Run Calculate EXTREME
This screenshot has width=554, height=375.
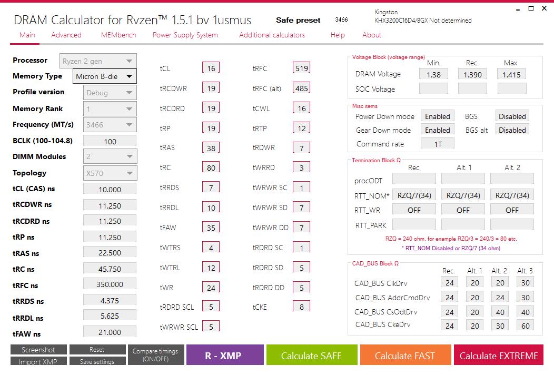click(x=499, y=356)
